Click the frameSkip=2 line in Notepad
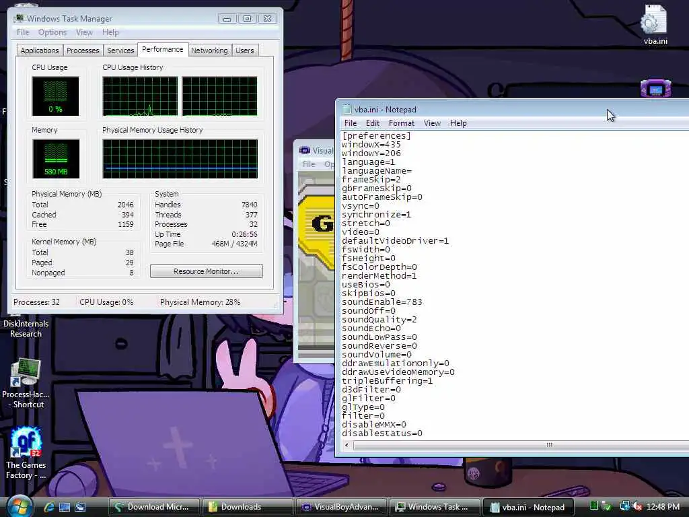The image size is (689, 517). point(371,179)
